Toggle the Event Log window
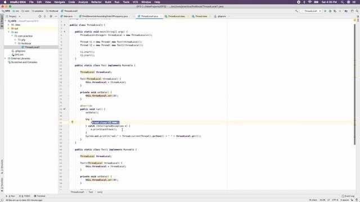Image resolution: width=360 pixels, height=202 pixels. pos(348,196)
